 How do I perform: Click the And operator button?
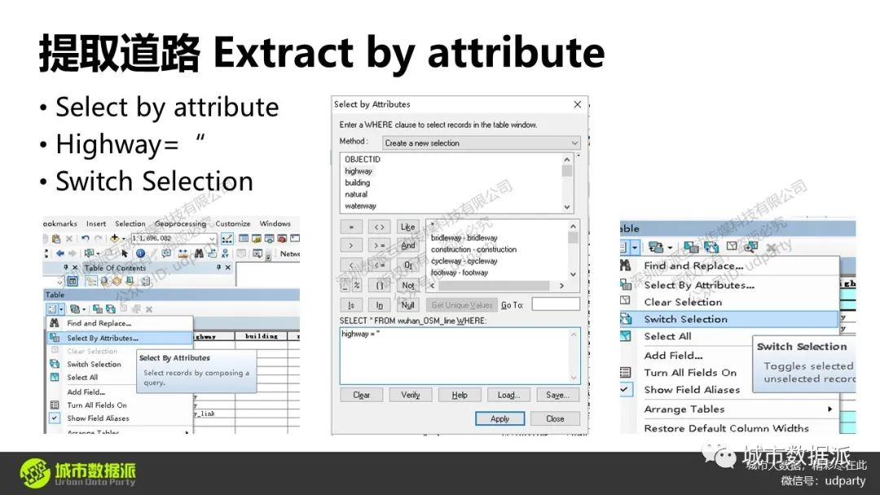408,246
